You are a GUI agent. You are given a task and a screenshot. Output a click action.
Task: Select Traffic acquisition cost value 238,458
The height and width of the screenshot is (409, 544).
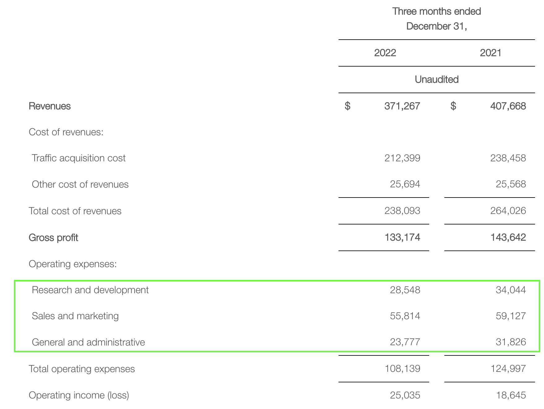(508, 158)
